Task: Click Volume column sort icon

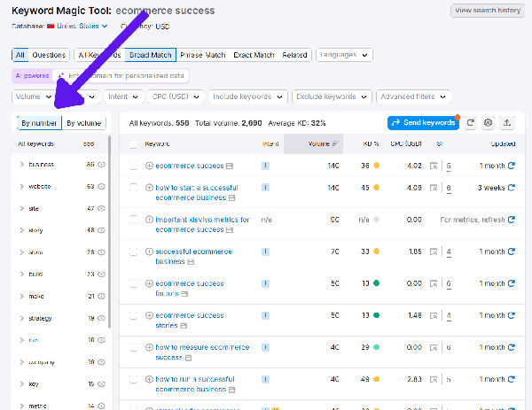Action: [335, 143]
